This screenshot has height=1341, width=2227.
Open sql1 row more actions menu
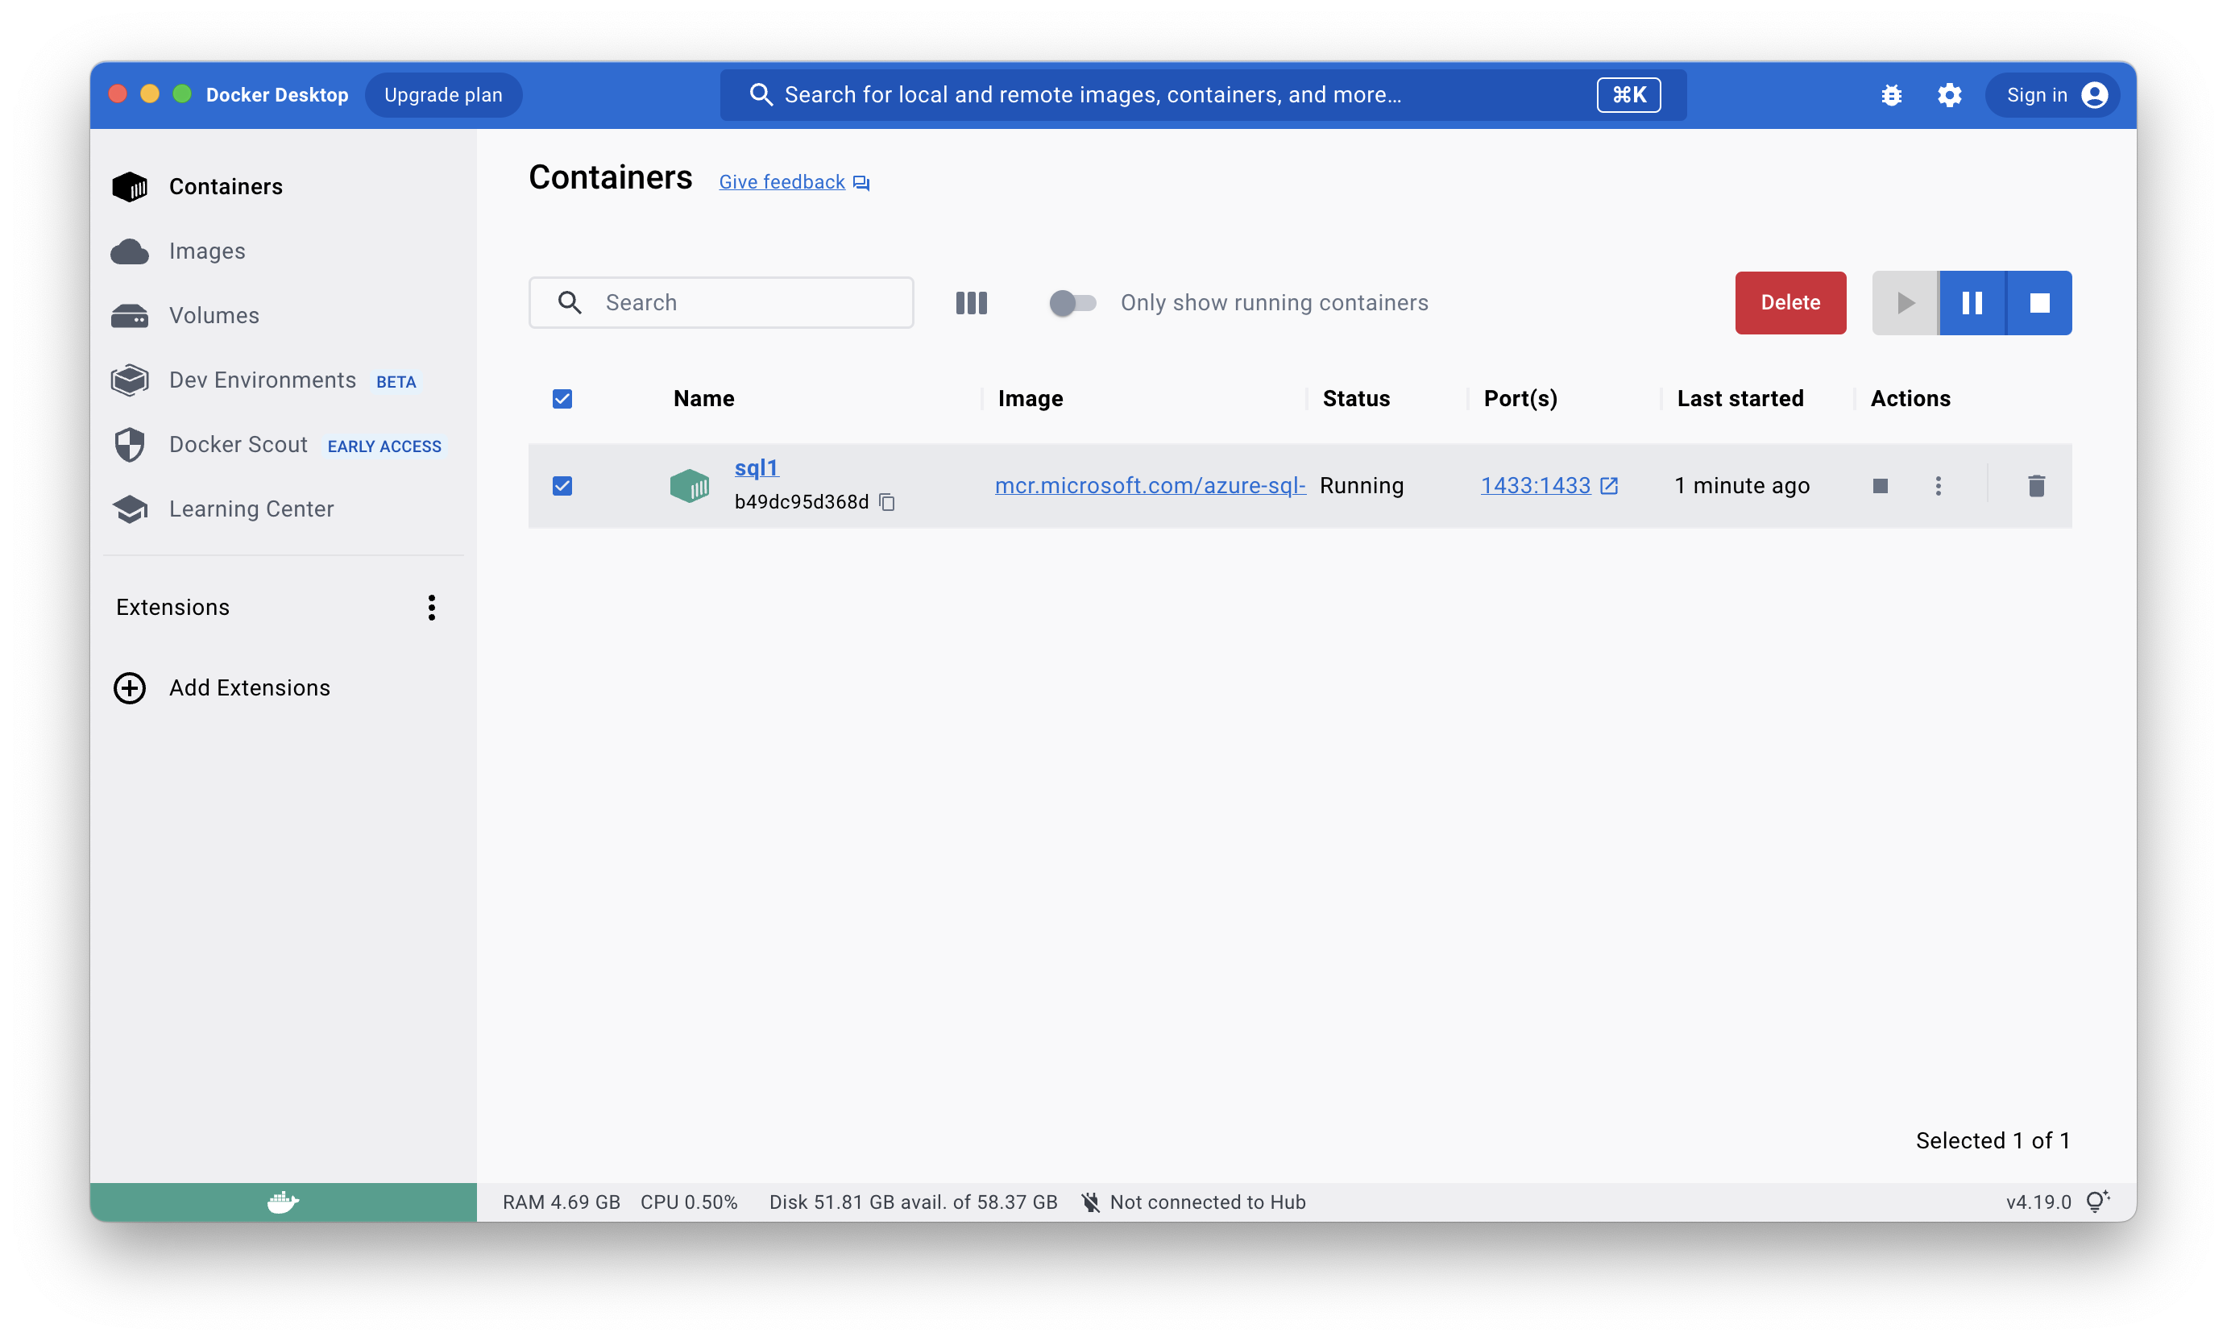(x=1938, y=486)
